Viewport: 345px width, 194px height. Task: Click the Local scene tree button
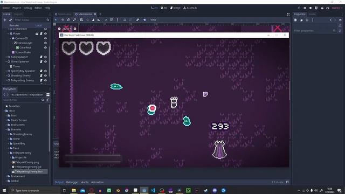[38, 25]
